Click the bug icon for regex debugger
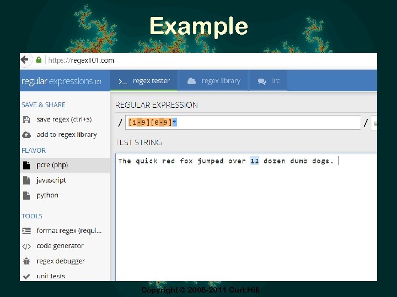The image size is (397, 297). click(26, 261)
